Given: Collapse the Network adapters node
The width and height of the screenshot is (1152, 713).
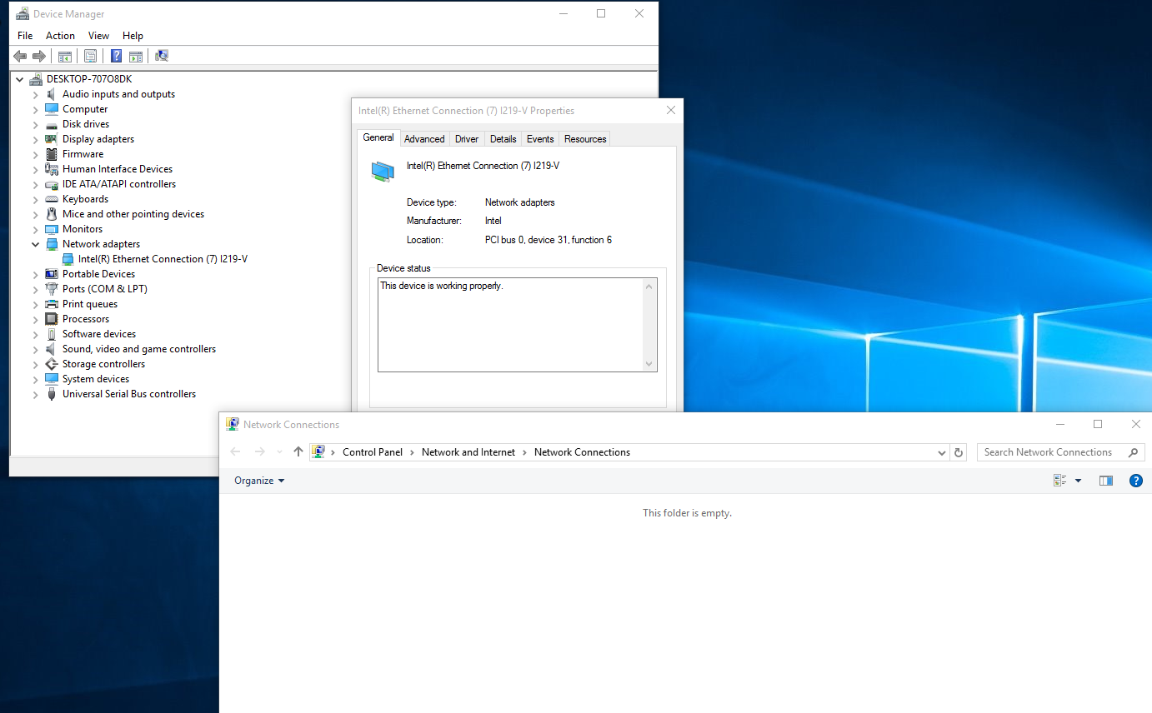Looking at the screenshot, I should click(x=35, y=244).
